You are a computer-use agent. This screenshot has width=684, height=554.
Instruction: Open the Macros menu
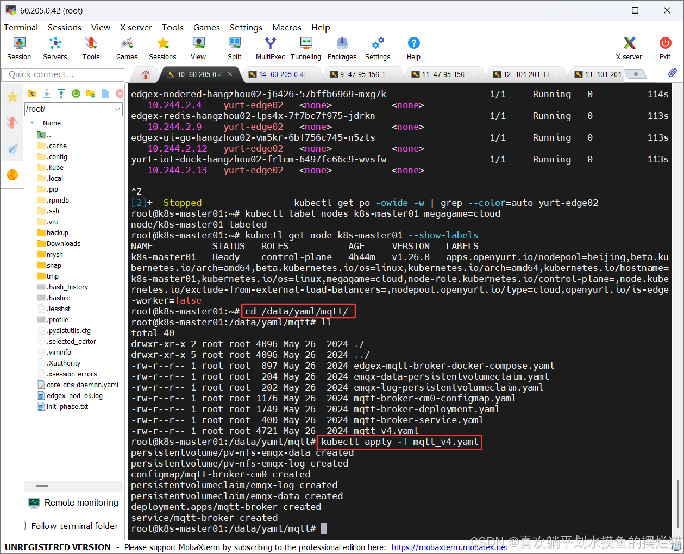pos(287,27)
